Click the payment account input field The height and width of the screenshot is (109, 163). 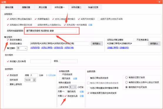41,61
